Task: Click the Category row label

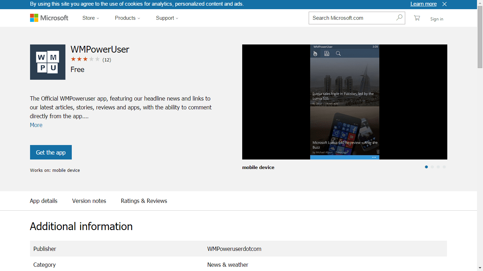Action: click(x=45, y=265)
